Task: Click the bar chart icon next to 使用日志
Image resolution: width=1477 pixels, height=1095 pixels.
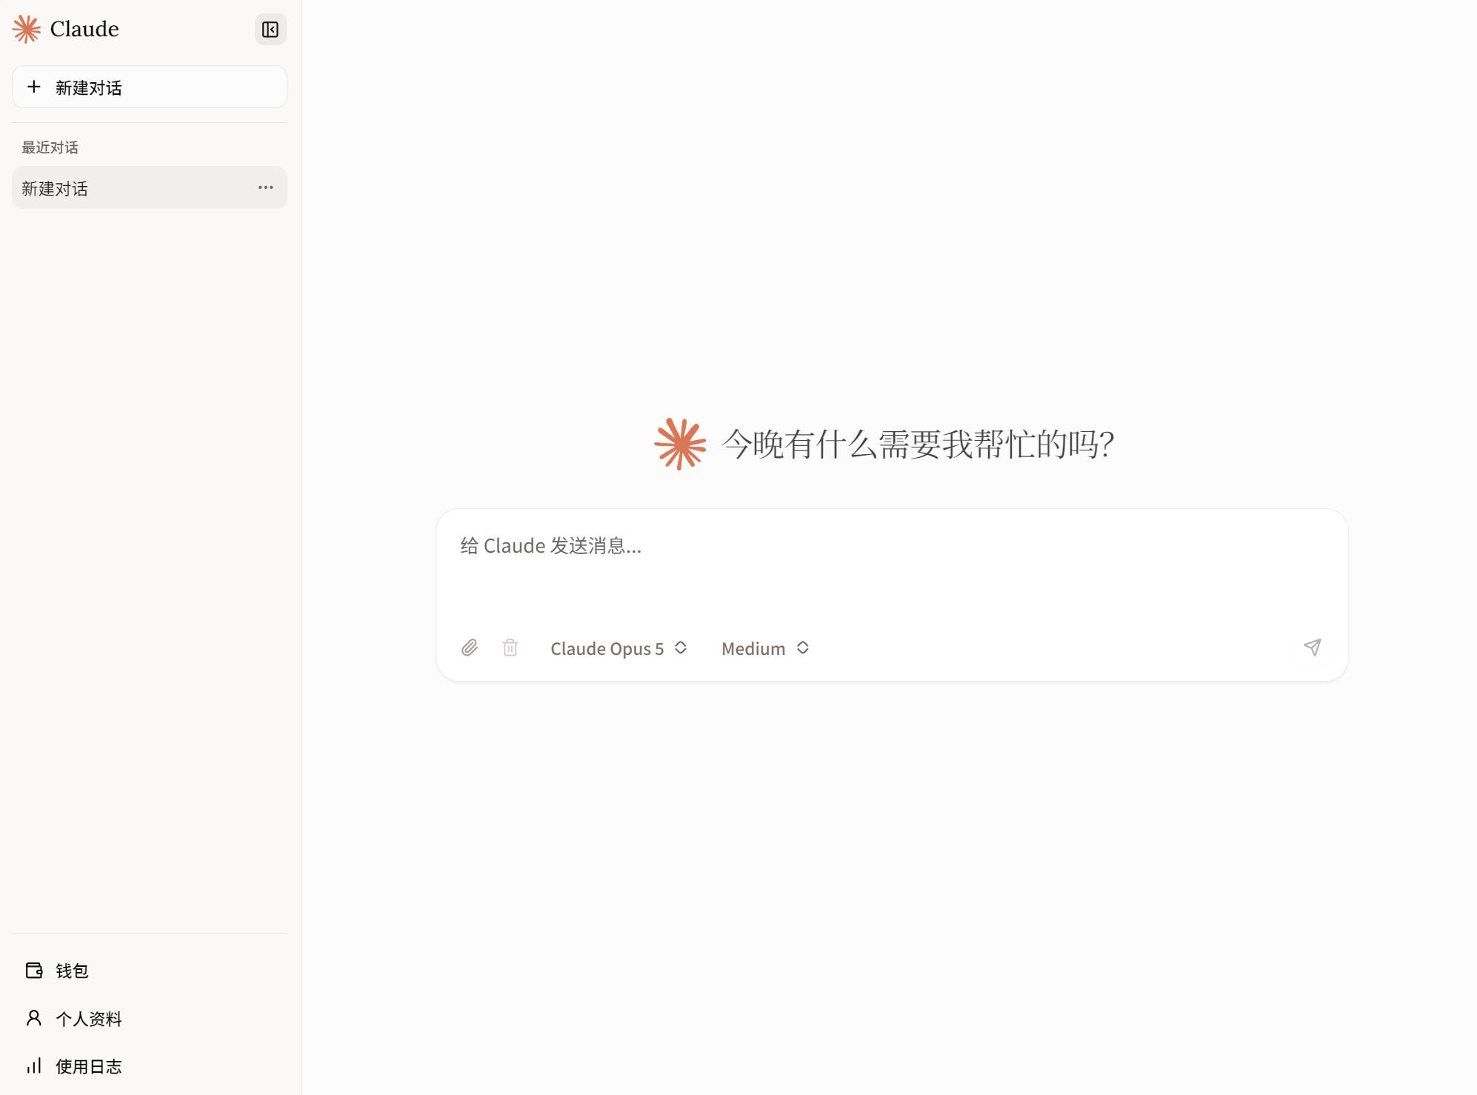Action: [x=34, y=1066]
